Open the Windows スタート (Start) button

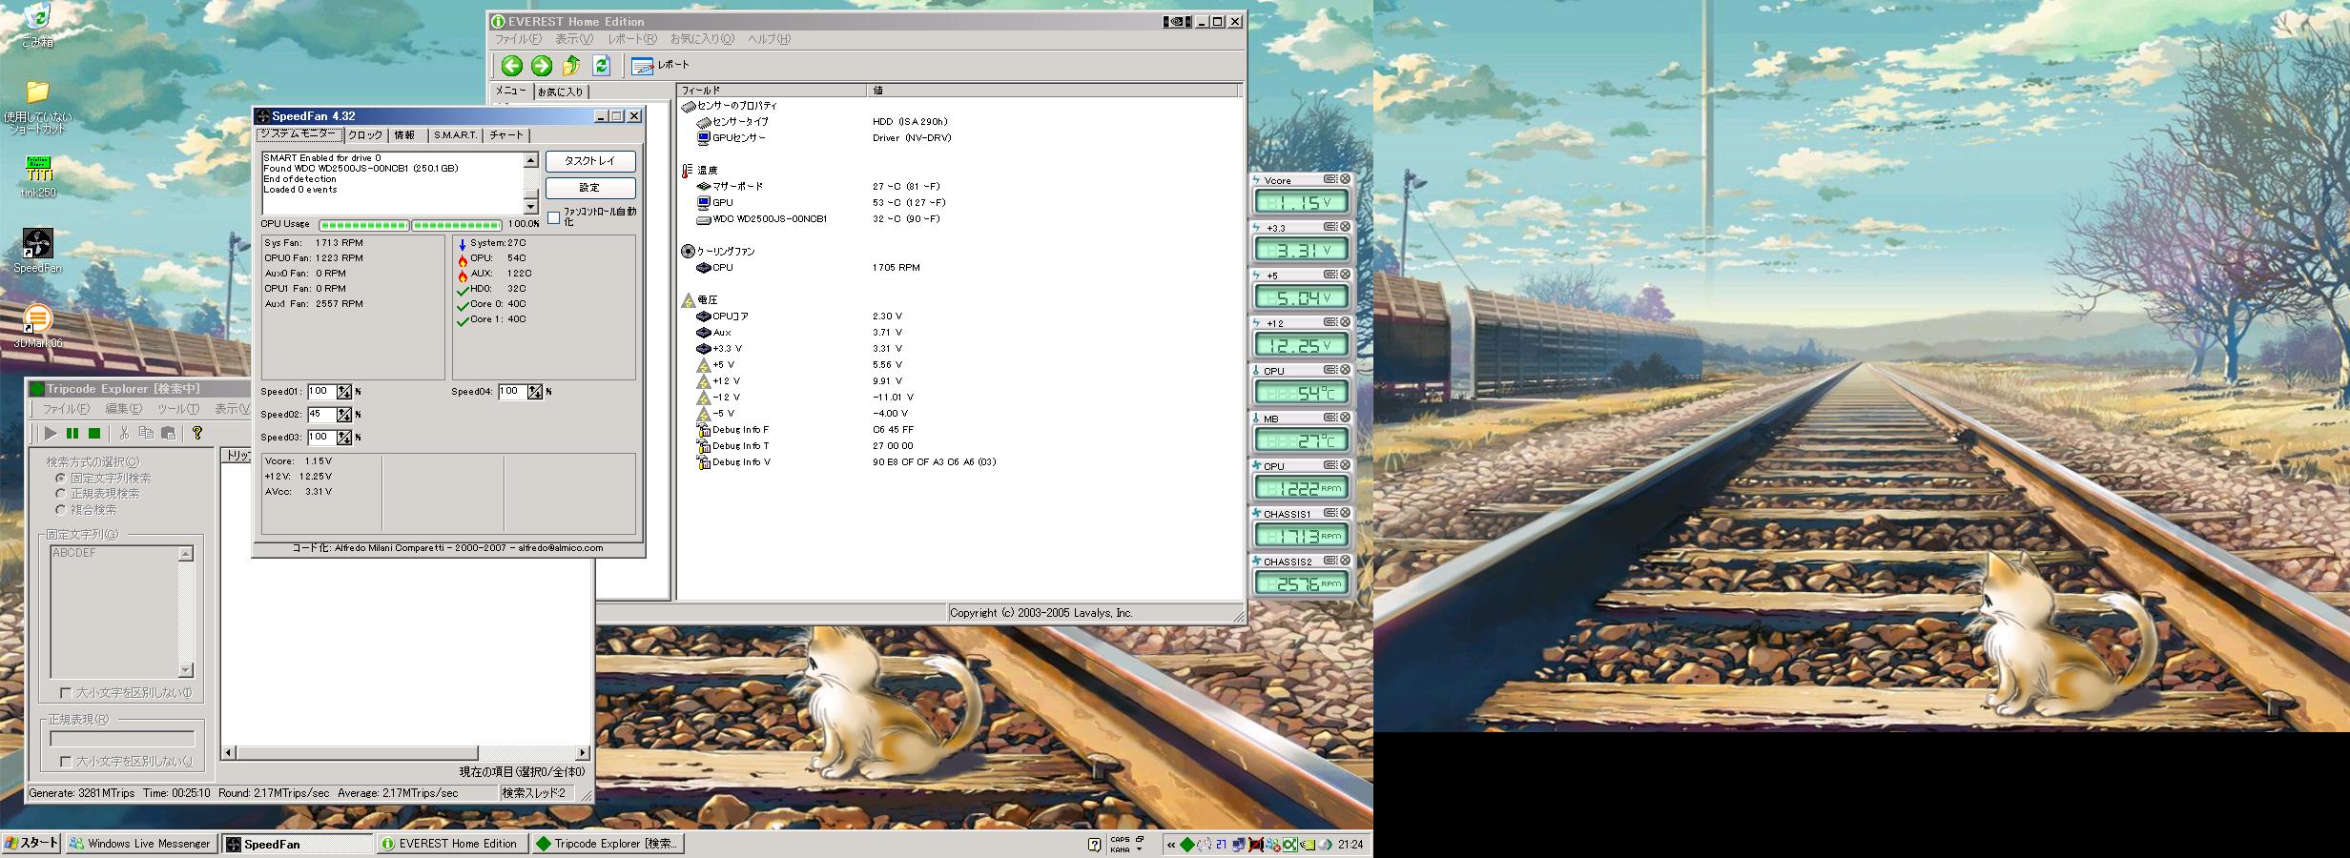(x=31, y=843)
